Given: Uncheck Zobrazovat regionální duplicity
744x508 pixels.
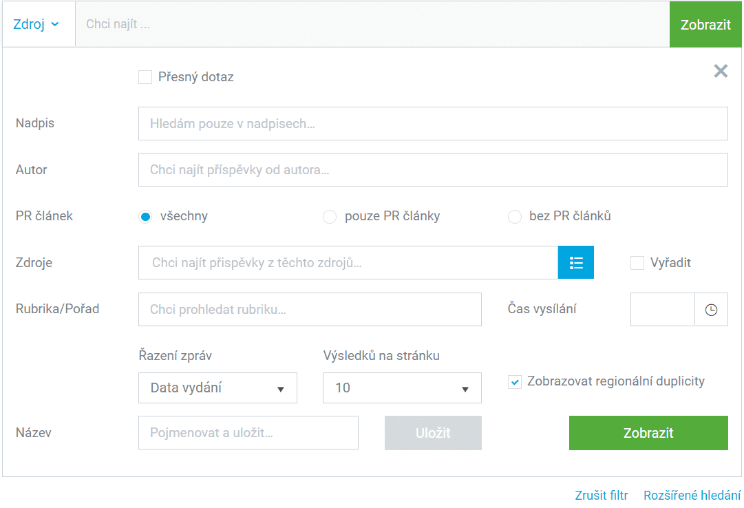Looking at the screenshot, I should pos(514,382).
